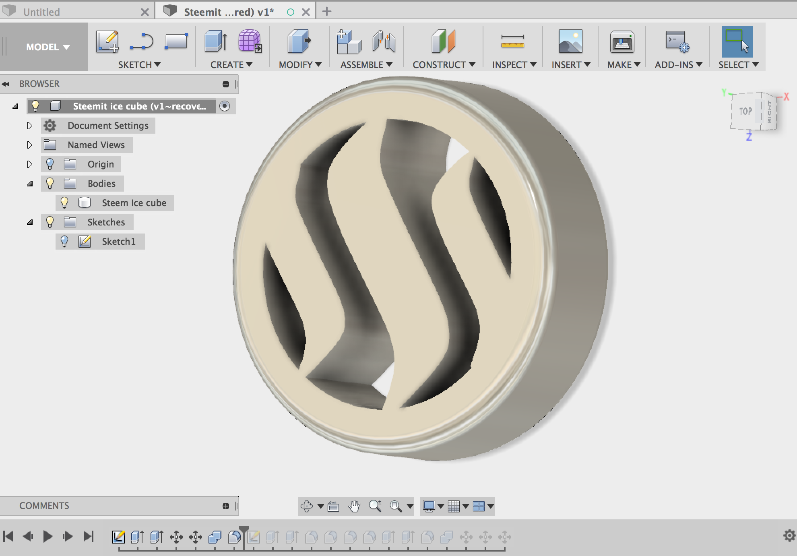797x556 pixels.
Task: Click the Zoom magnifier tool
Action: [375, 506]
